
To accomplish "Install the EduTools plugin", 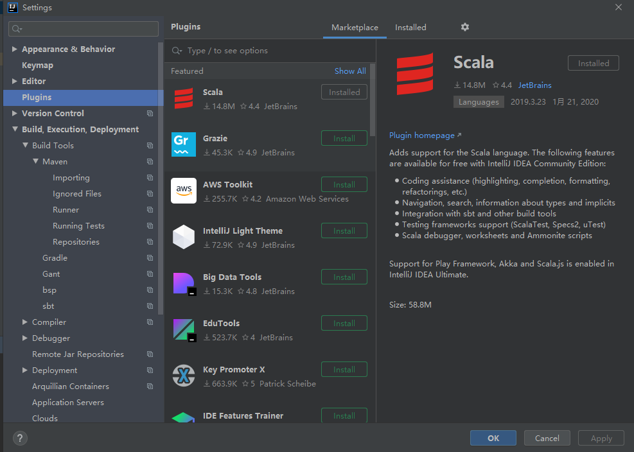I will click(344, 323).
